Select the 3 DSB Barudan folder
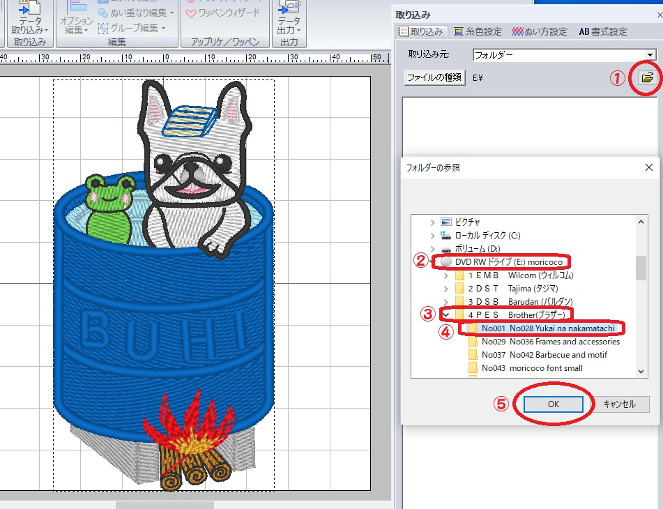 [x=515, y=302]
